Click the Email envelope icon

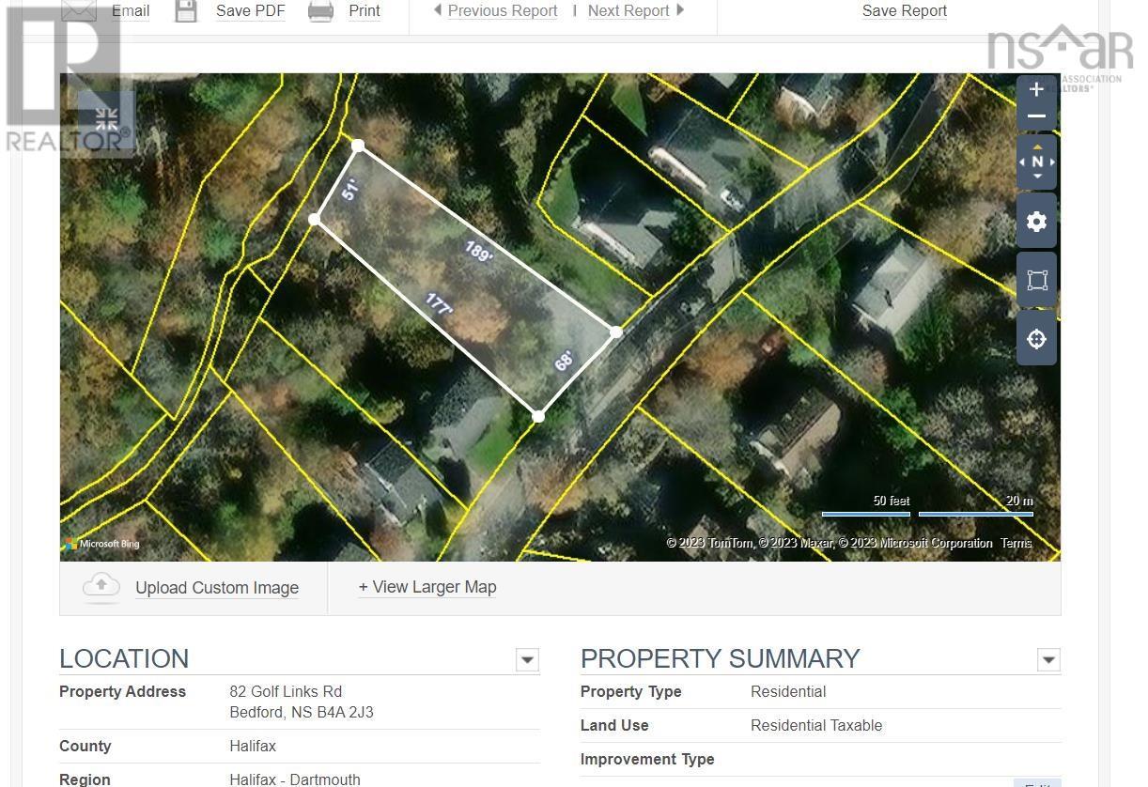[78, 10]
